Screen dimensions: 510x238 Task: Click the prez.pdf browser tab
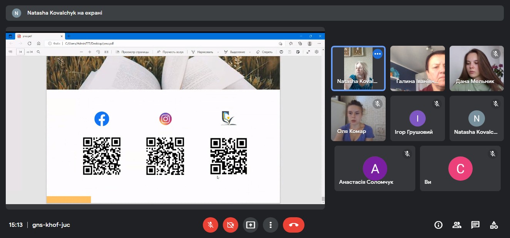pos(40,36)
